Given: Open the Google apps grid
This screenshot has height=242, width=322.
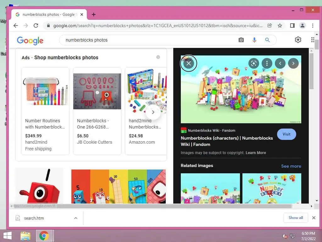Looking at the screenshot, I should pyautogui.click(x=313, y=40).
